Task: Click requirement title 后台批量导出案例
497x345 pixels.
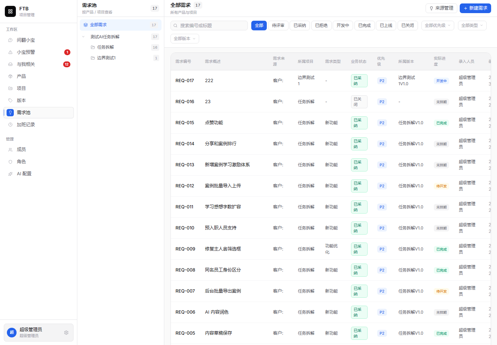Action: coord(223,291)
